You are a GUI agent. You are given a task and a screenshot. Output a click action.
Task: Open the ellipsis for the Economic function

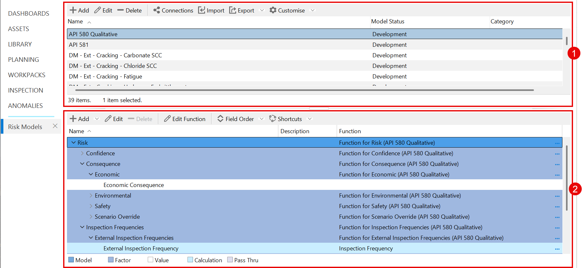point(557,175)
